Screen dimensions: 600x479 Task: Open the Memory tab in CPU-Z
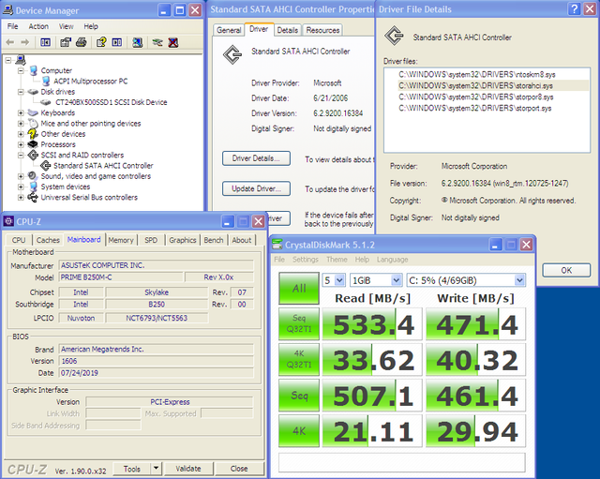[x=121, y=240]
